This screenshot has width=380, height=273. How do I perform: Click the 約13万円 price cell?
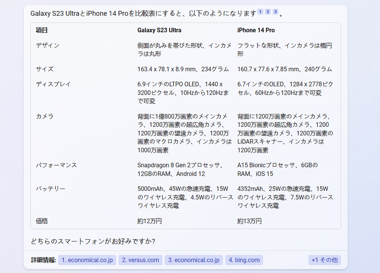(x=249, y=221)
